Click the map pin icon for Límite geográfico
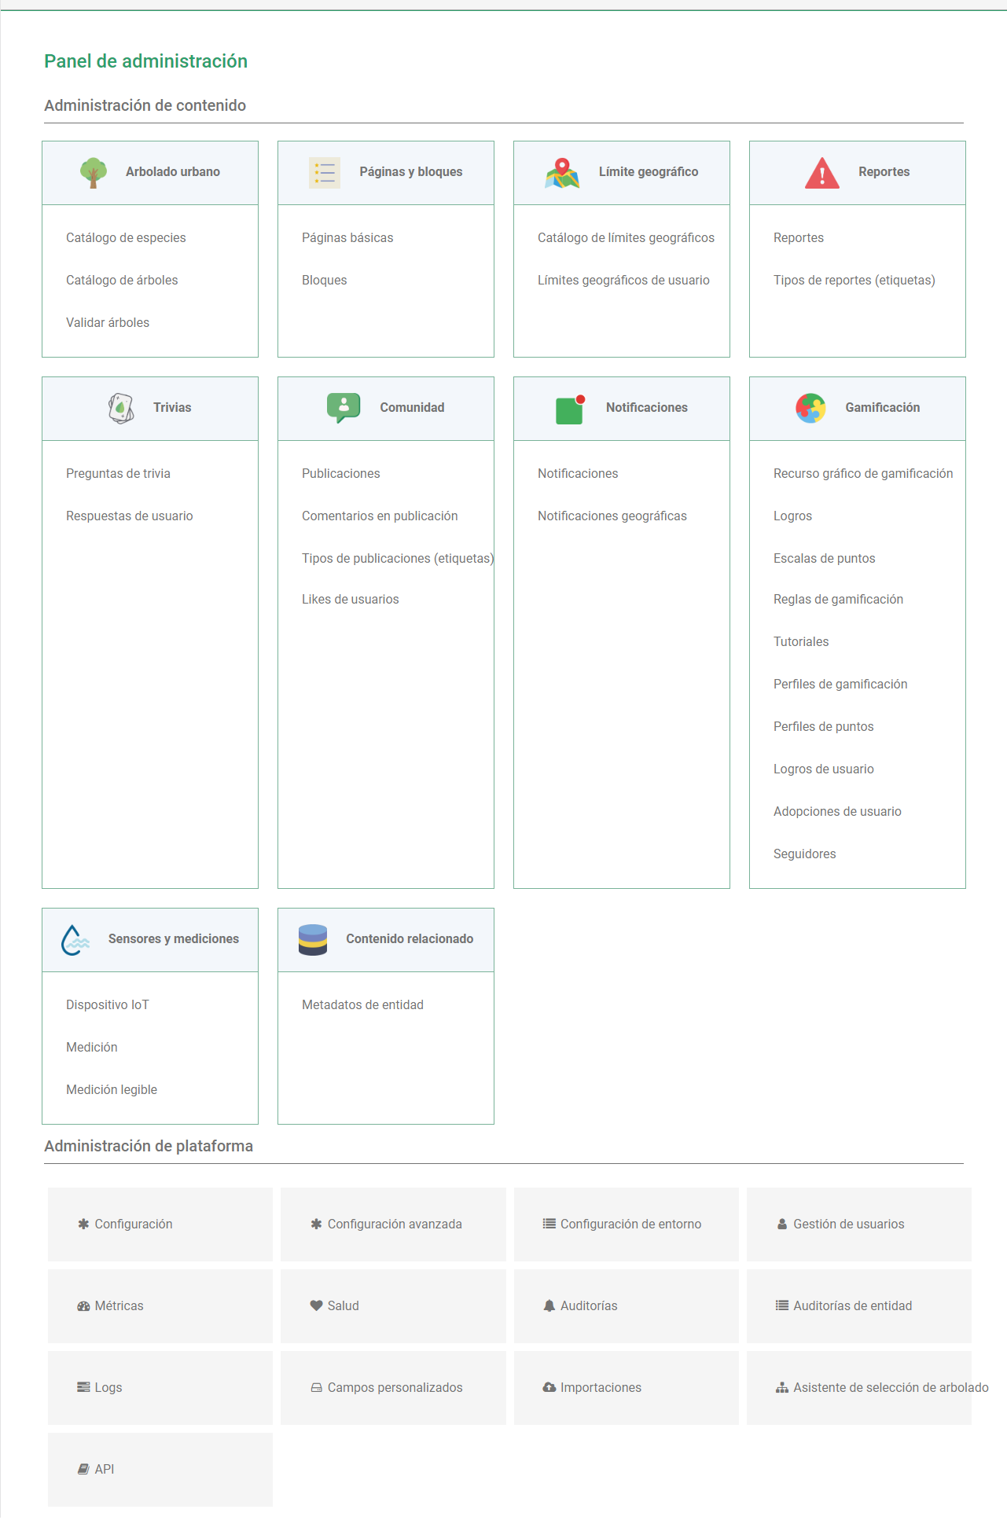 pos(562,172)
